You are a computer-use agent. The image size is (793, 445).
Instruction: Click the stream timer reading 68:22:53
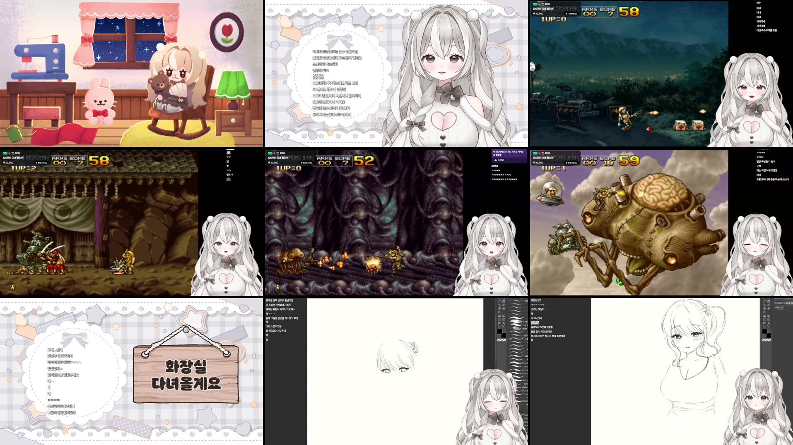point(572,163)
